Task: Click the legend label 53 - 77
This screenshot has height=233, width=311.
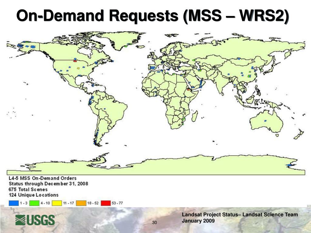Action: [x=118, y=203]
